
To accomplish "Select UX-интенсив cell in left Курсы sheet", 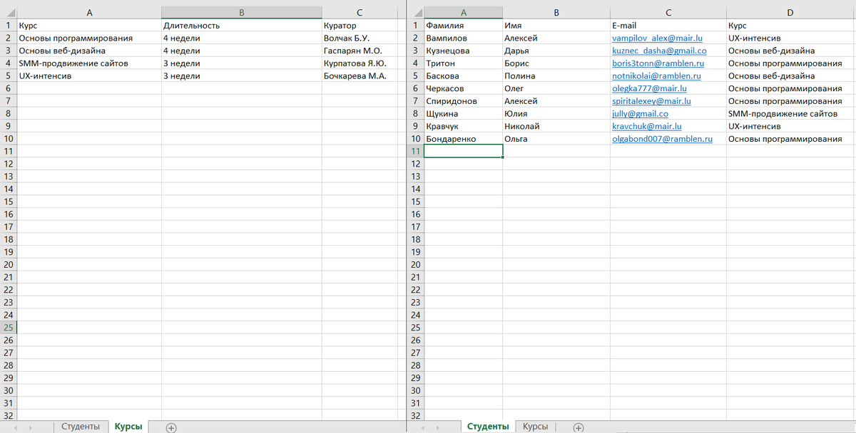I will coord(89,75).
